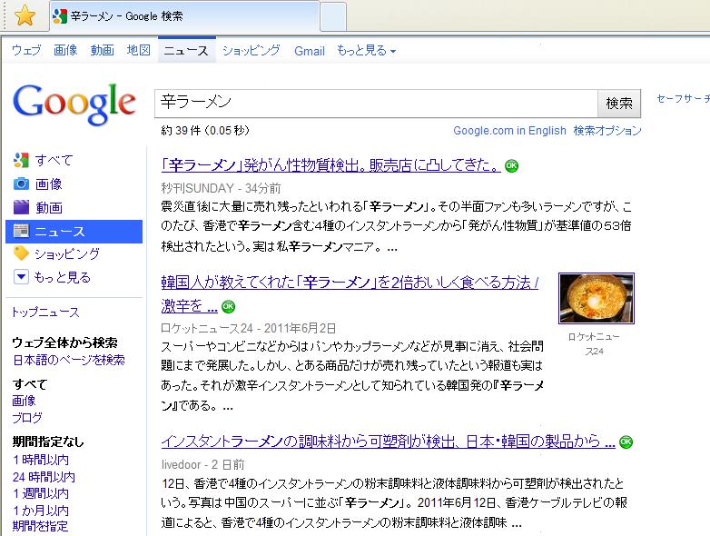
Task: Click the 辛ラーメン search input field
Action: (375, 103)
